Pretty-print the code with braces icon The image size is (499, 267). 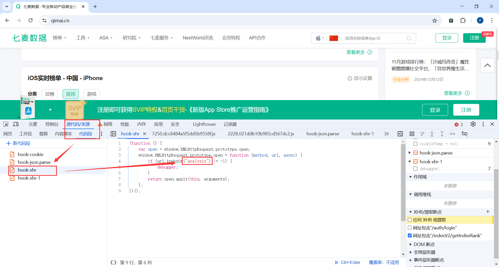[x=113, y=262]
